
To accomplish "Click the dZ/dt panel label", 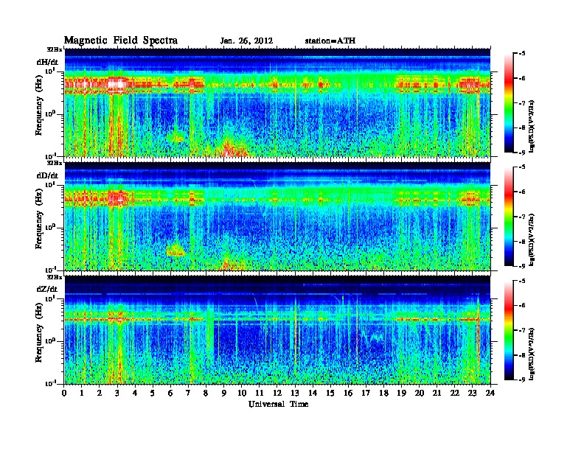I will click(47, 289).
